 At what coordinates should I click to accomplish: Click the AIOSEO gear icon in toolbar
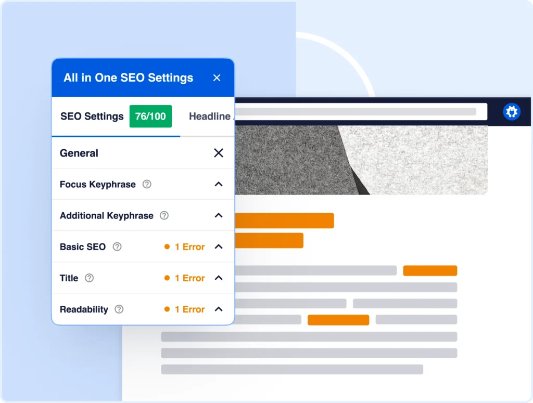(x=512, y=112)
